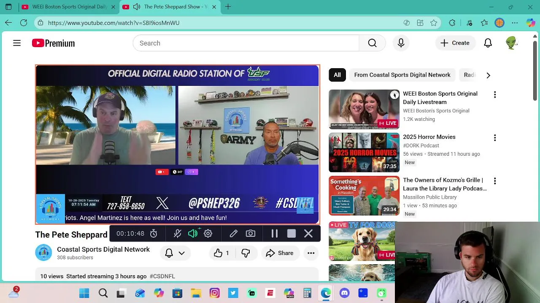Open the YouTube guide hamburger menu
The height and width of the screenshot is (303, 540).
[x=17, y=43]
